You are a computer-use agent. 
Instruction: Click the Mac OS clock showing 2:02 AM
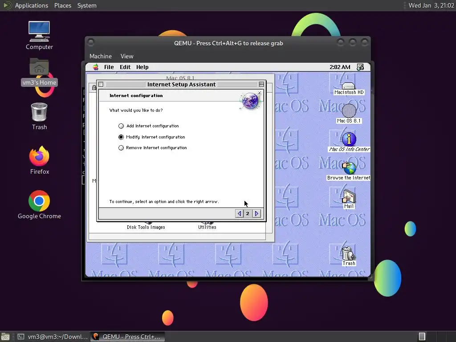(340, 67)
